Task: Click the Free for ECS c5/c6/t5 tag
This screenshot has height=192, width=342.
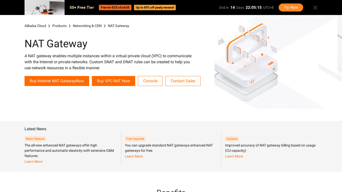Action: pyautogui.click(x=115, y=7)
